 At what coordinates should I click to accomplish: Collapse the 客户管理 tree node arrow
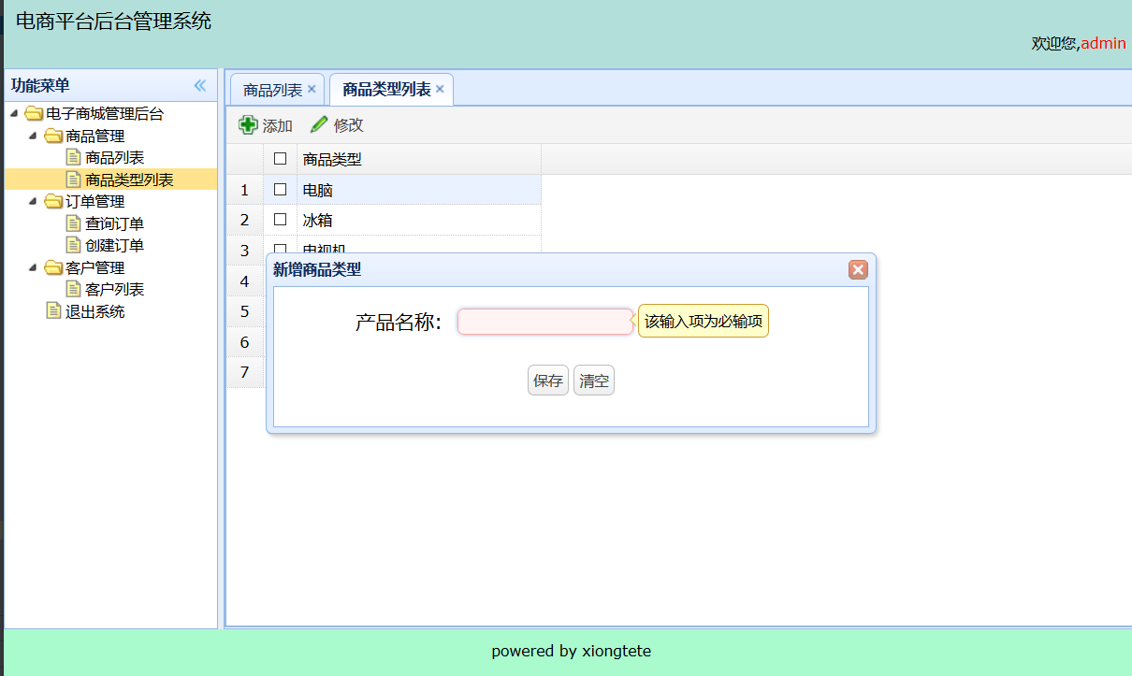point(34,267)
